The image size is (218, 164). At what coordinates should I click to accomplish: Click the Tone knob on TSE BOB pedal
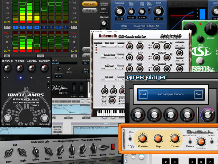point(200,39)
